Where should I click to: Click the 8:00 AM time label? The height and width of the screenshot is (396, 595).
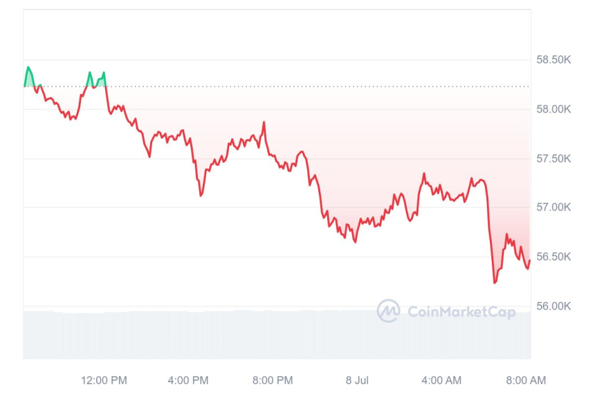pos(526,380)
